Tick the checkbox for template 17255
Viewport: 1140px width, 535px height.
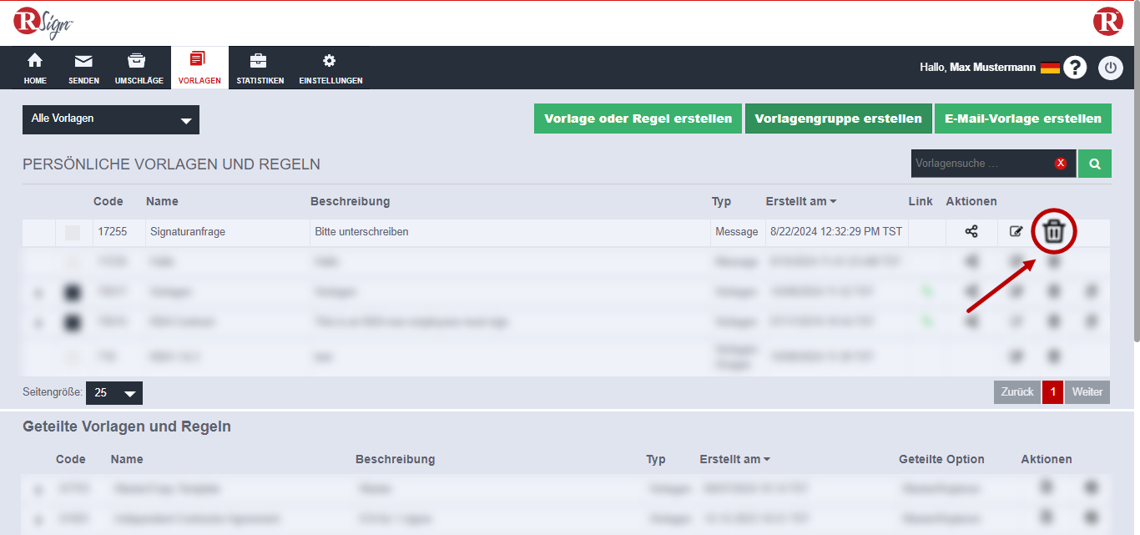(x=73, y=233)
